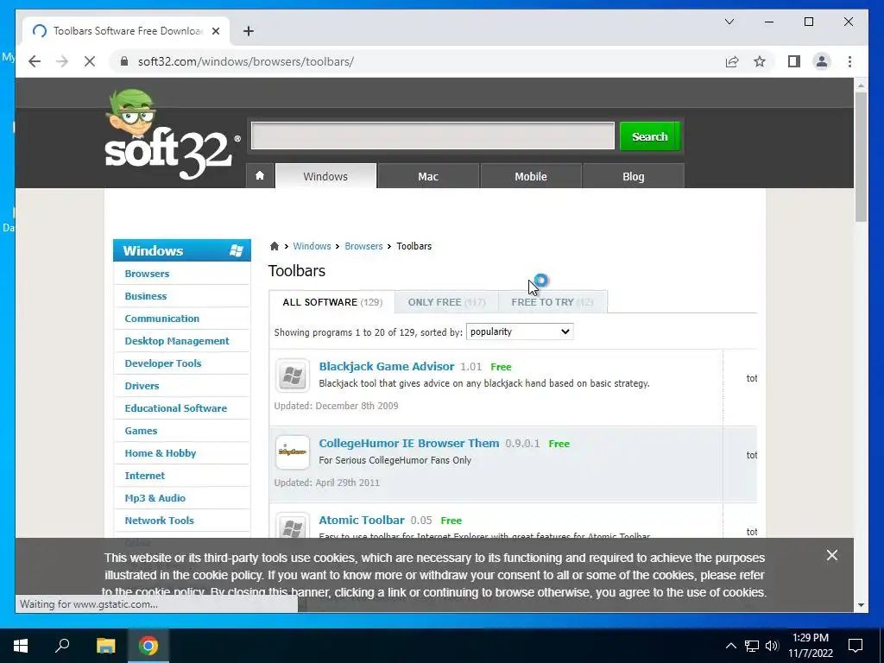Close the Toolbars Software tab
The image size is (884, 663).
pos(215,31)
